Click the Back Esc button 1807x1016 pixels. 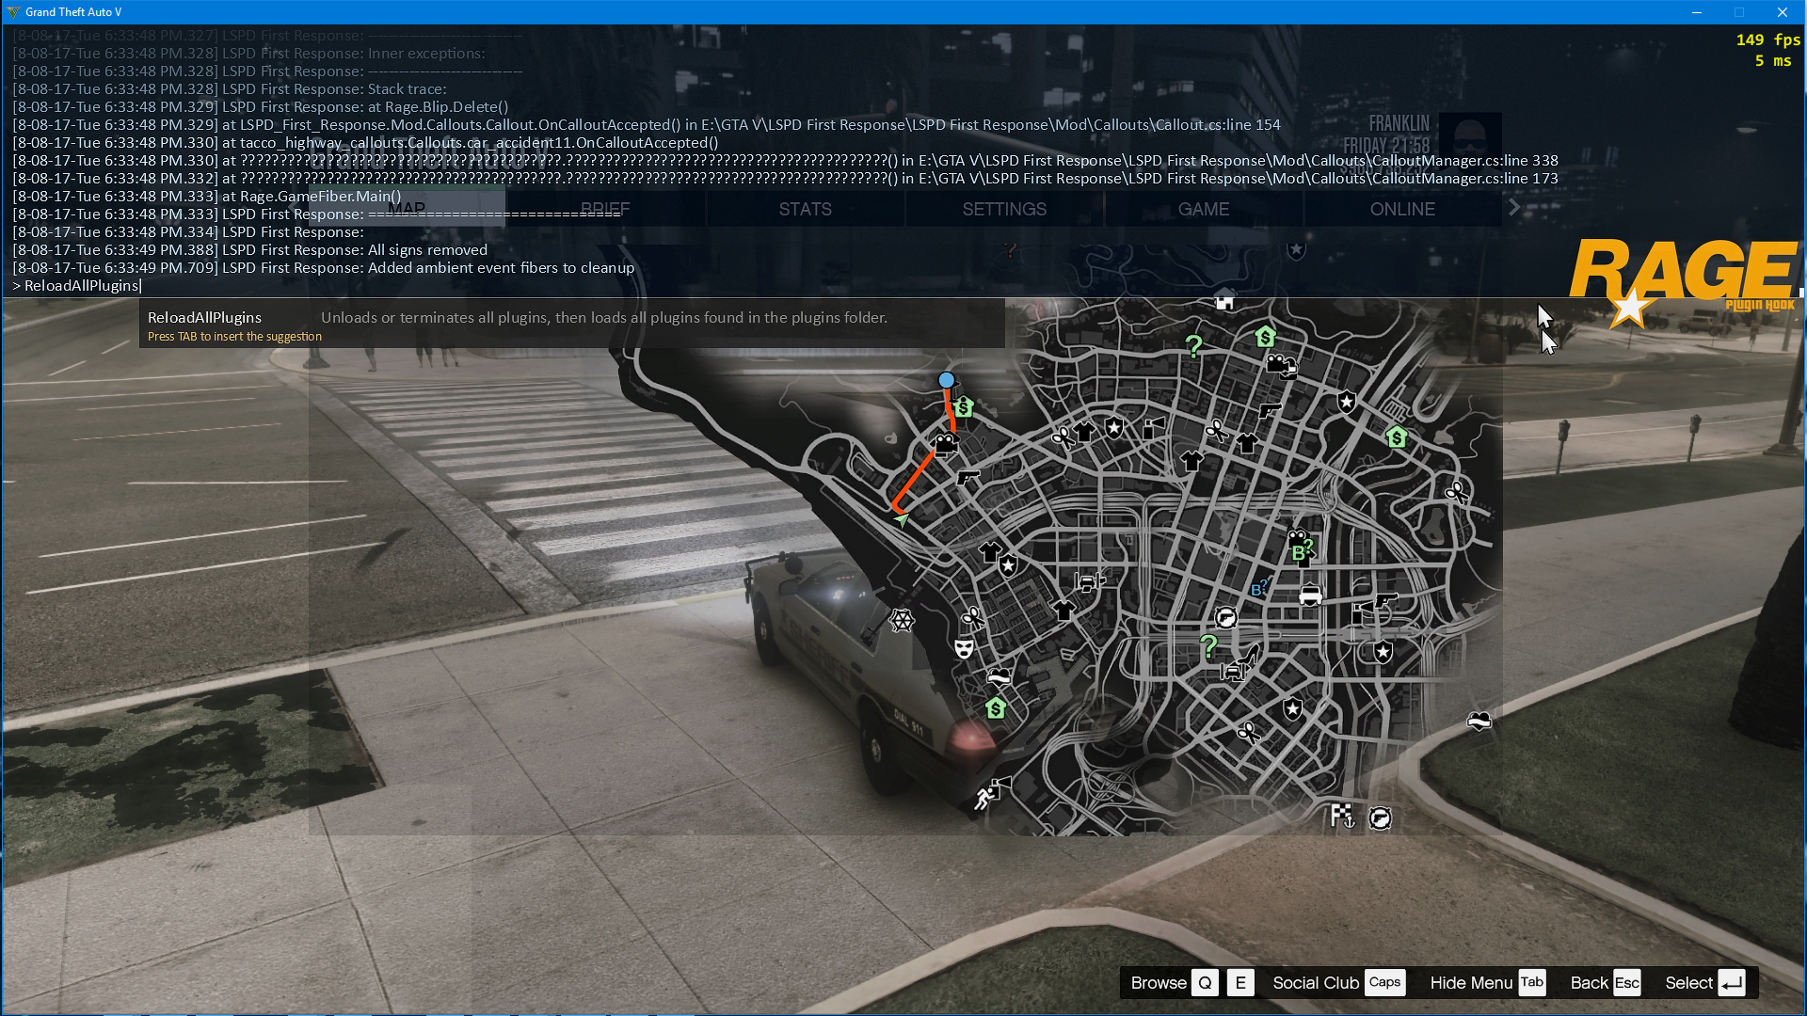1606,983
